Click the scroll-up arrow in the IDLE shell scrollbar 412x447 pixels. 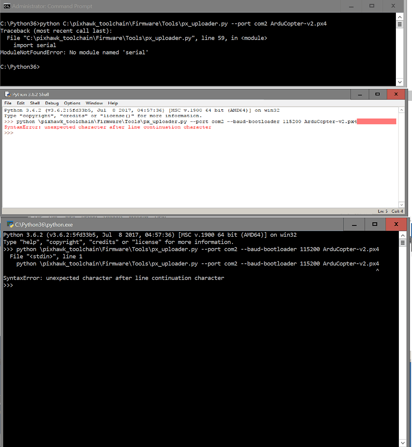coord(401,110)
